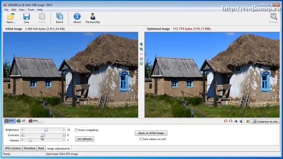The image size is (283, 159).
Task: Open the Edit menu
Action: (x=14, y=10)
